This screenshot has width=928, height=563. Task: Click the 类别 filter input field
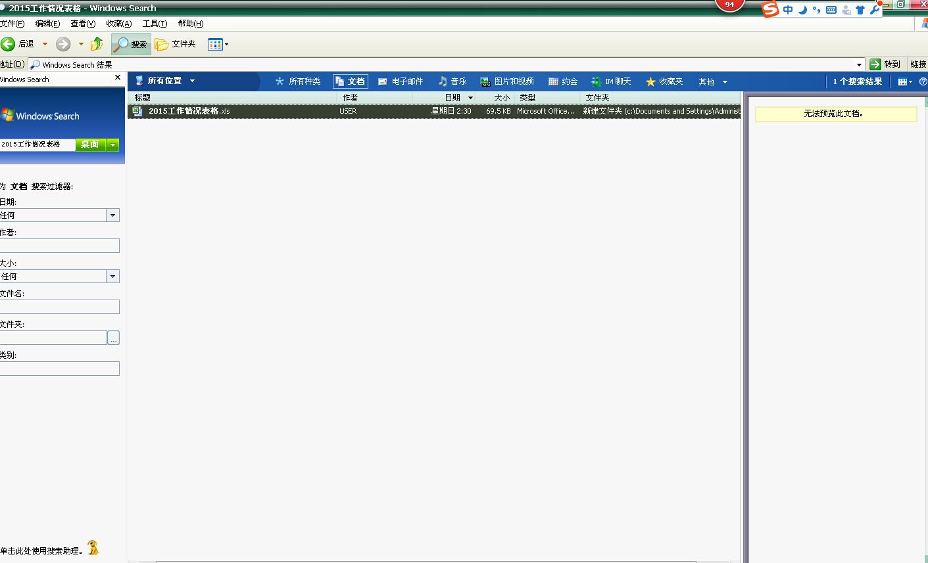pos(59,369)
